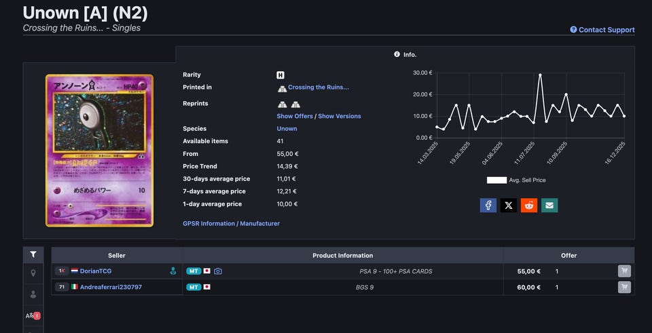Share the card by email

click(549, 205)
